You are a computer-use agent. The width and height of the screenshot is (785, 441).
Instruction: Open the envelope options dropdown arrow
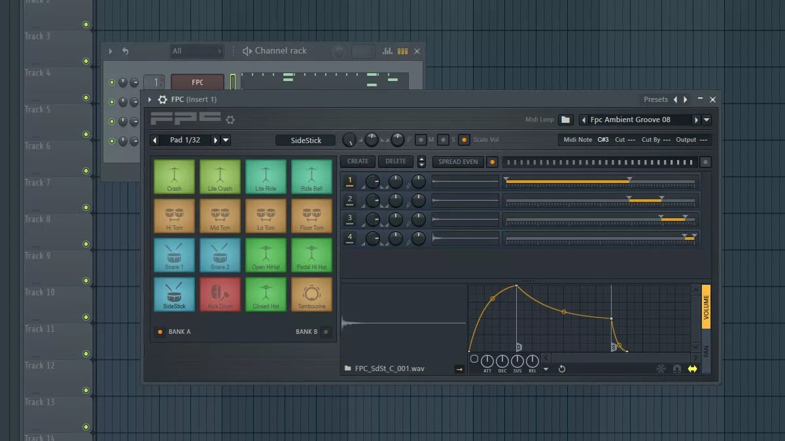(546, 369)
